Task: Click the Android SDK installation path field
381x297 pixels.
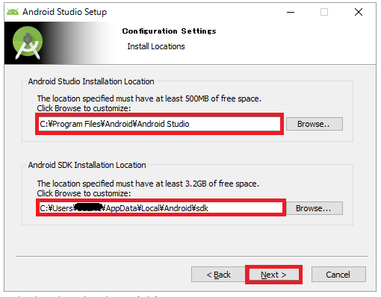Action: pos(161,208)
